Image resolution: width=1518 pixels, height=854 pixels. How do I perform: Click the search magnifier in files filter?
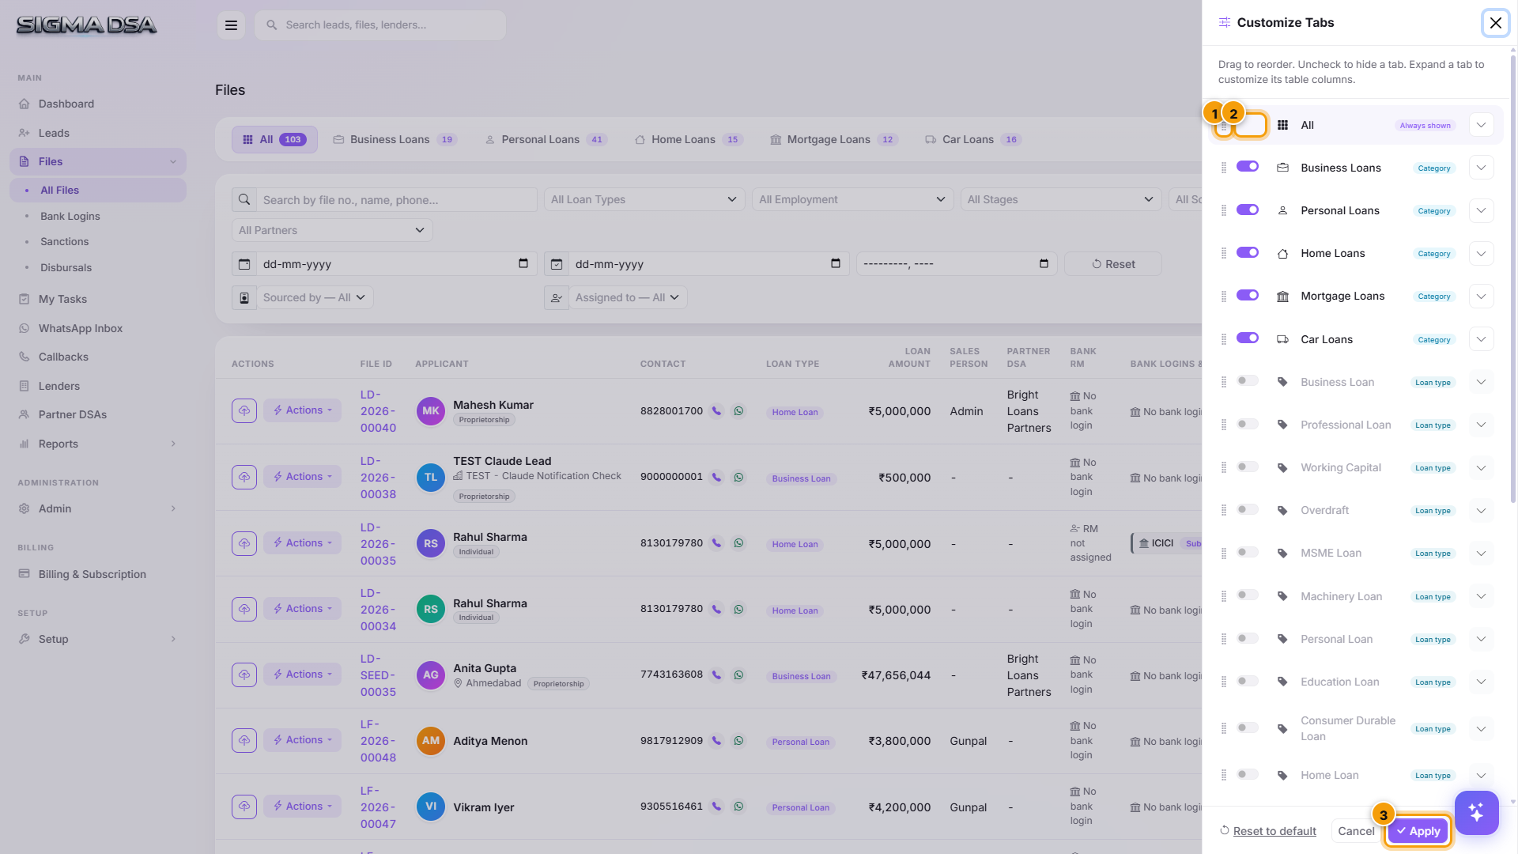pos(244,200)
